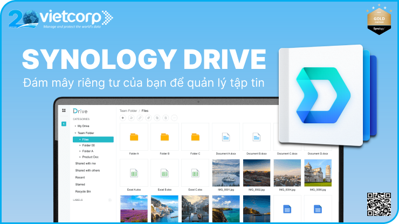Image resolution: width=399 pixels, height=224 pixels.
Task: Open the lavender field photo thumbnail
Action: [134, 209]
